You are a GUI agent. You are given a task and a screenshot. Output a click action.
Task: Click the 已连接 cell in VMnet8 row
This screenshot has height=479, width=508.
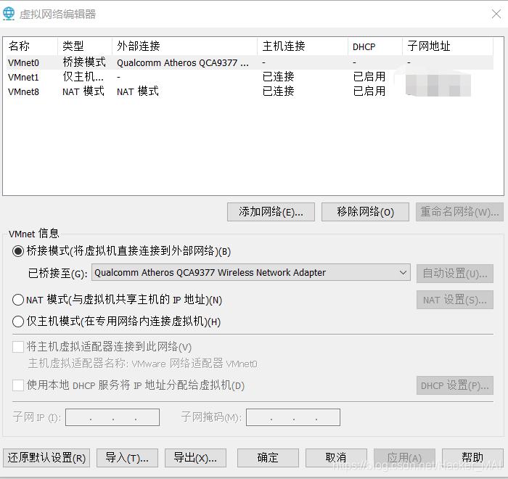278,91
